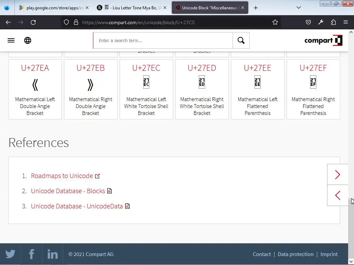This screenshot has width=354, height=265.
Task: Open the U+27ED character card
Action: (x=202, y=89)
